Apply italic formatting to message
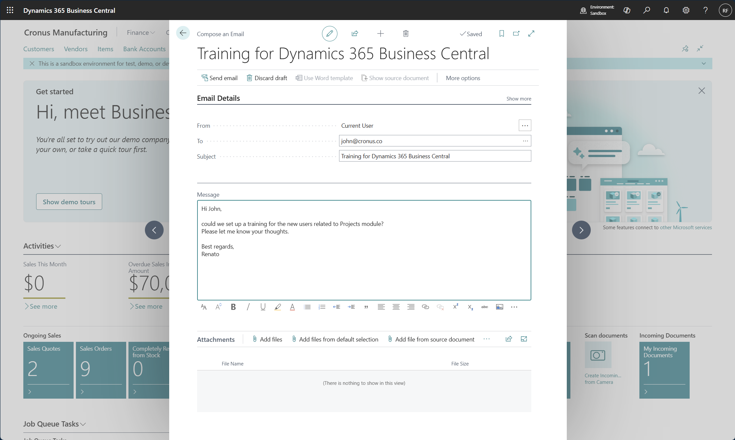The width and height of the screenshot is (735, 440). (x=248, y=307)
